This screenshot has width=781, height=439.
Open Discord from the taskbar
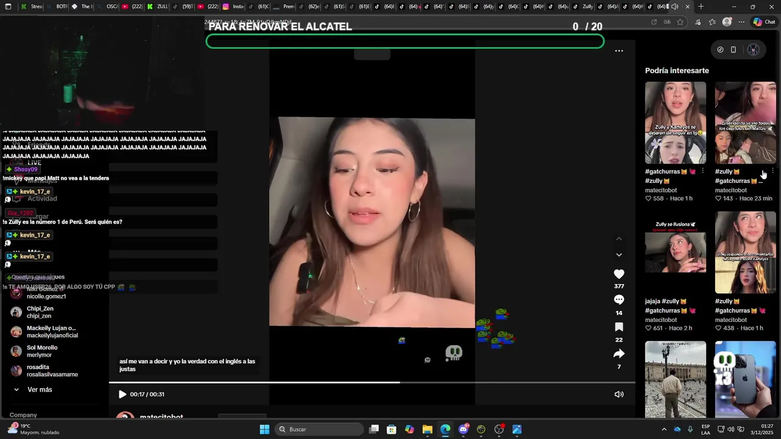point(463,429)
